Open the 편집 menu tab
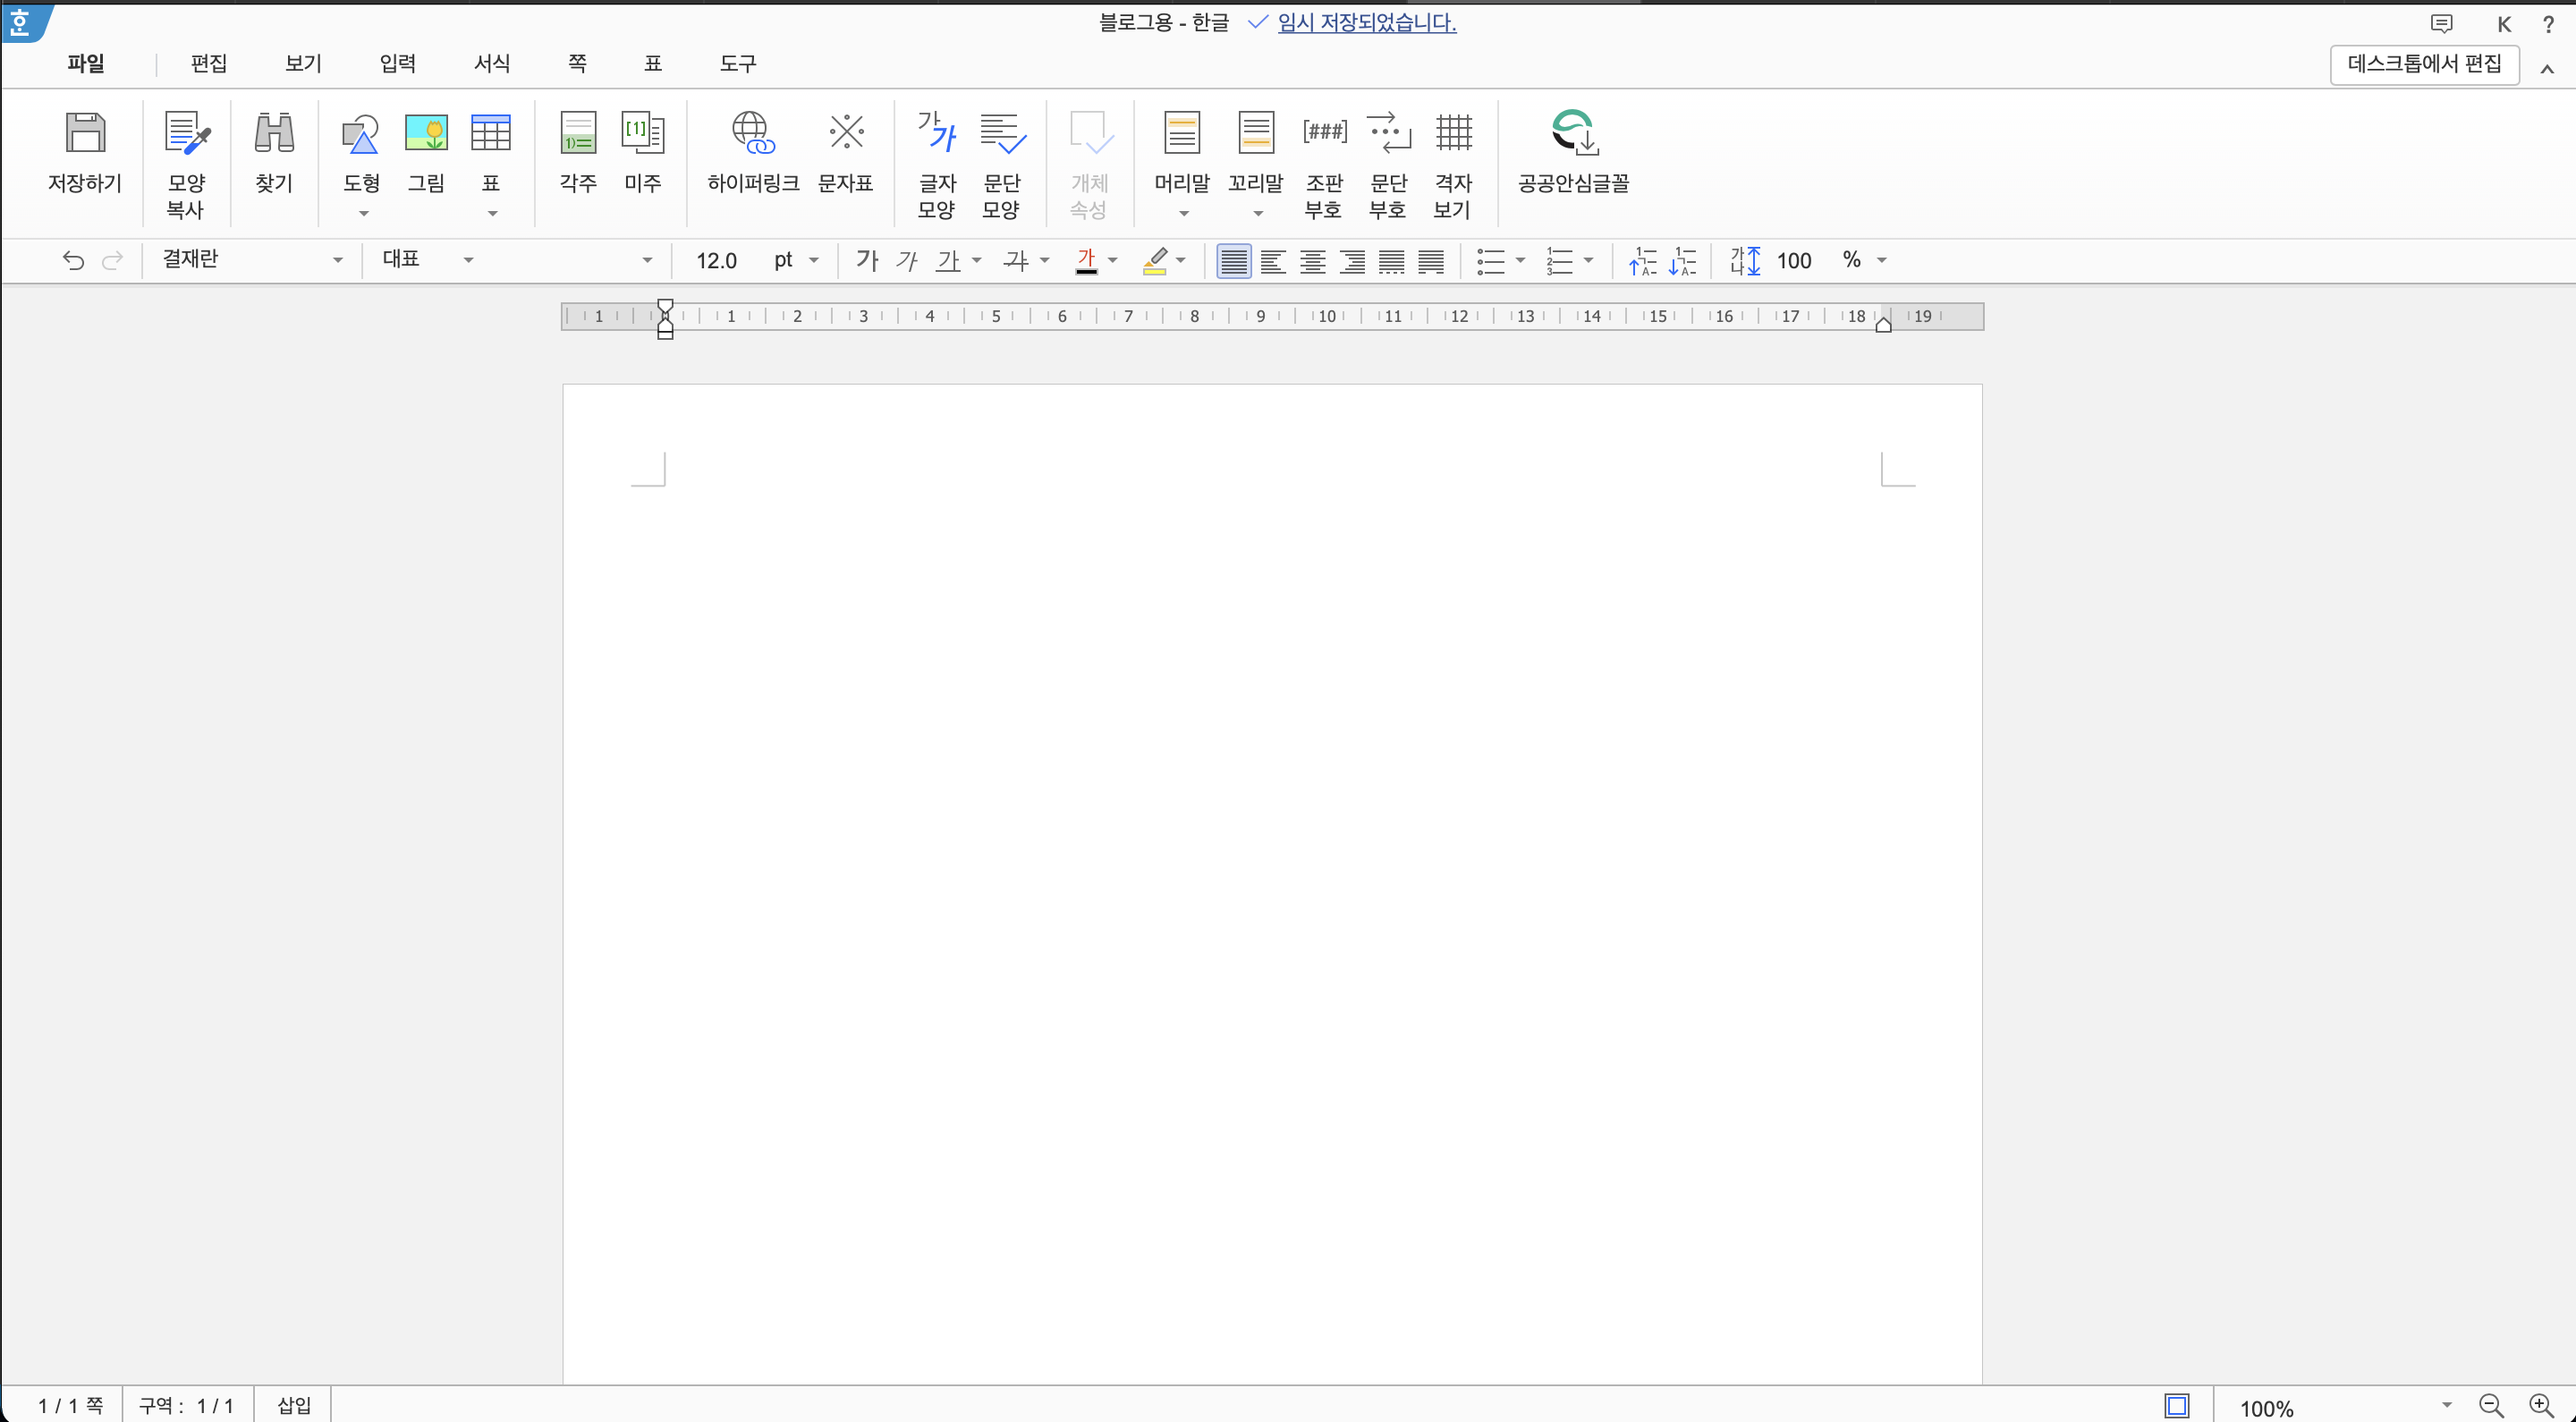Viewport: 2576px width, 1422px height. coord(209,64)
